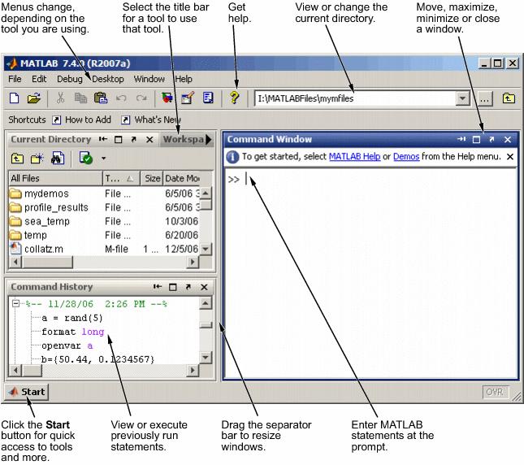
Task: Find files with the binoculars icon
Action: [58, 159]
